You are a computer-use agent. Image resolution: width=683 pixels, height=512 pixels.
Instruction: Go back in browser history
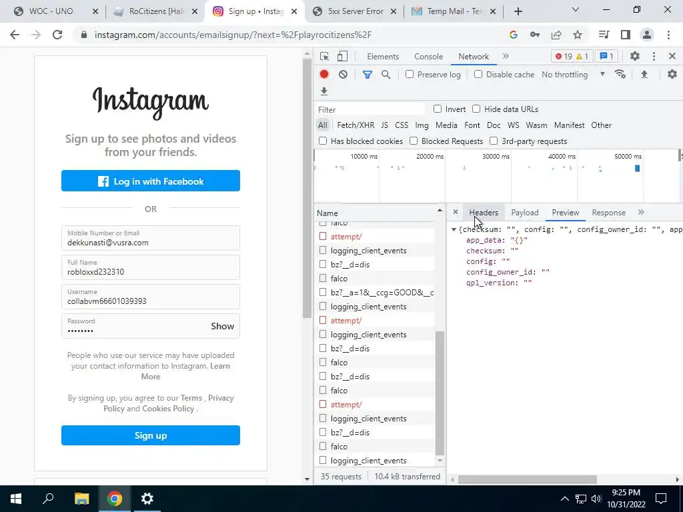tap(15, 35)
